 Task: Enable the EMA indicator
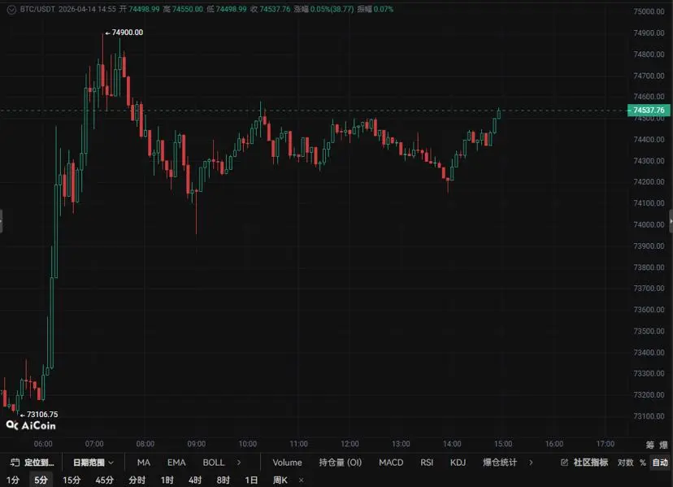click(x=176, y=463)
